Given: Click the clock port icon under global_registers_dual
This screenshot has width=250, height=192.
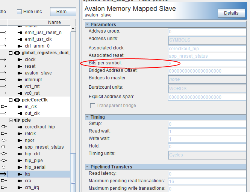Looking at the screenshot, I should 20,60.
